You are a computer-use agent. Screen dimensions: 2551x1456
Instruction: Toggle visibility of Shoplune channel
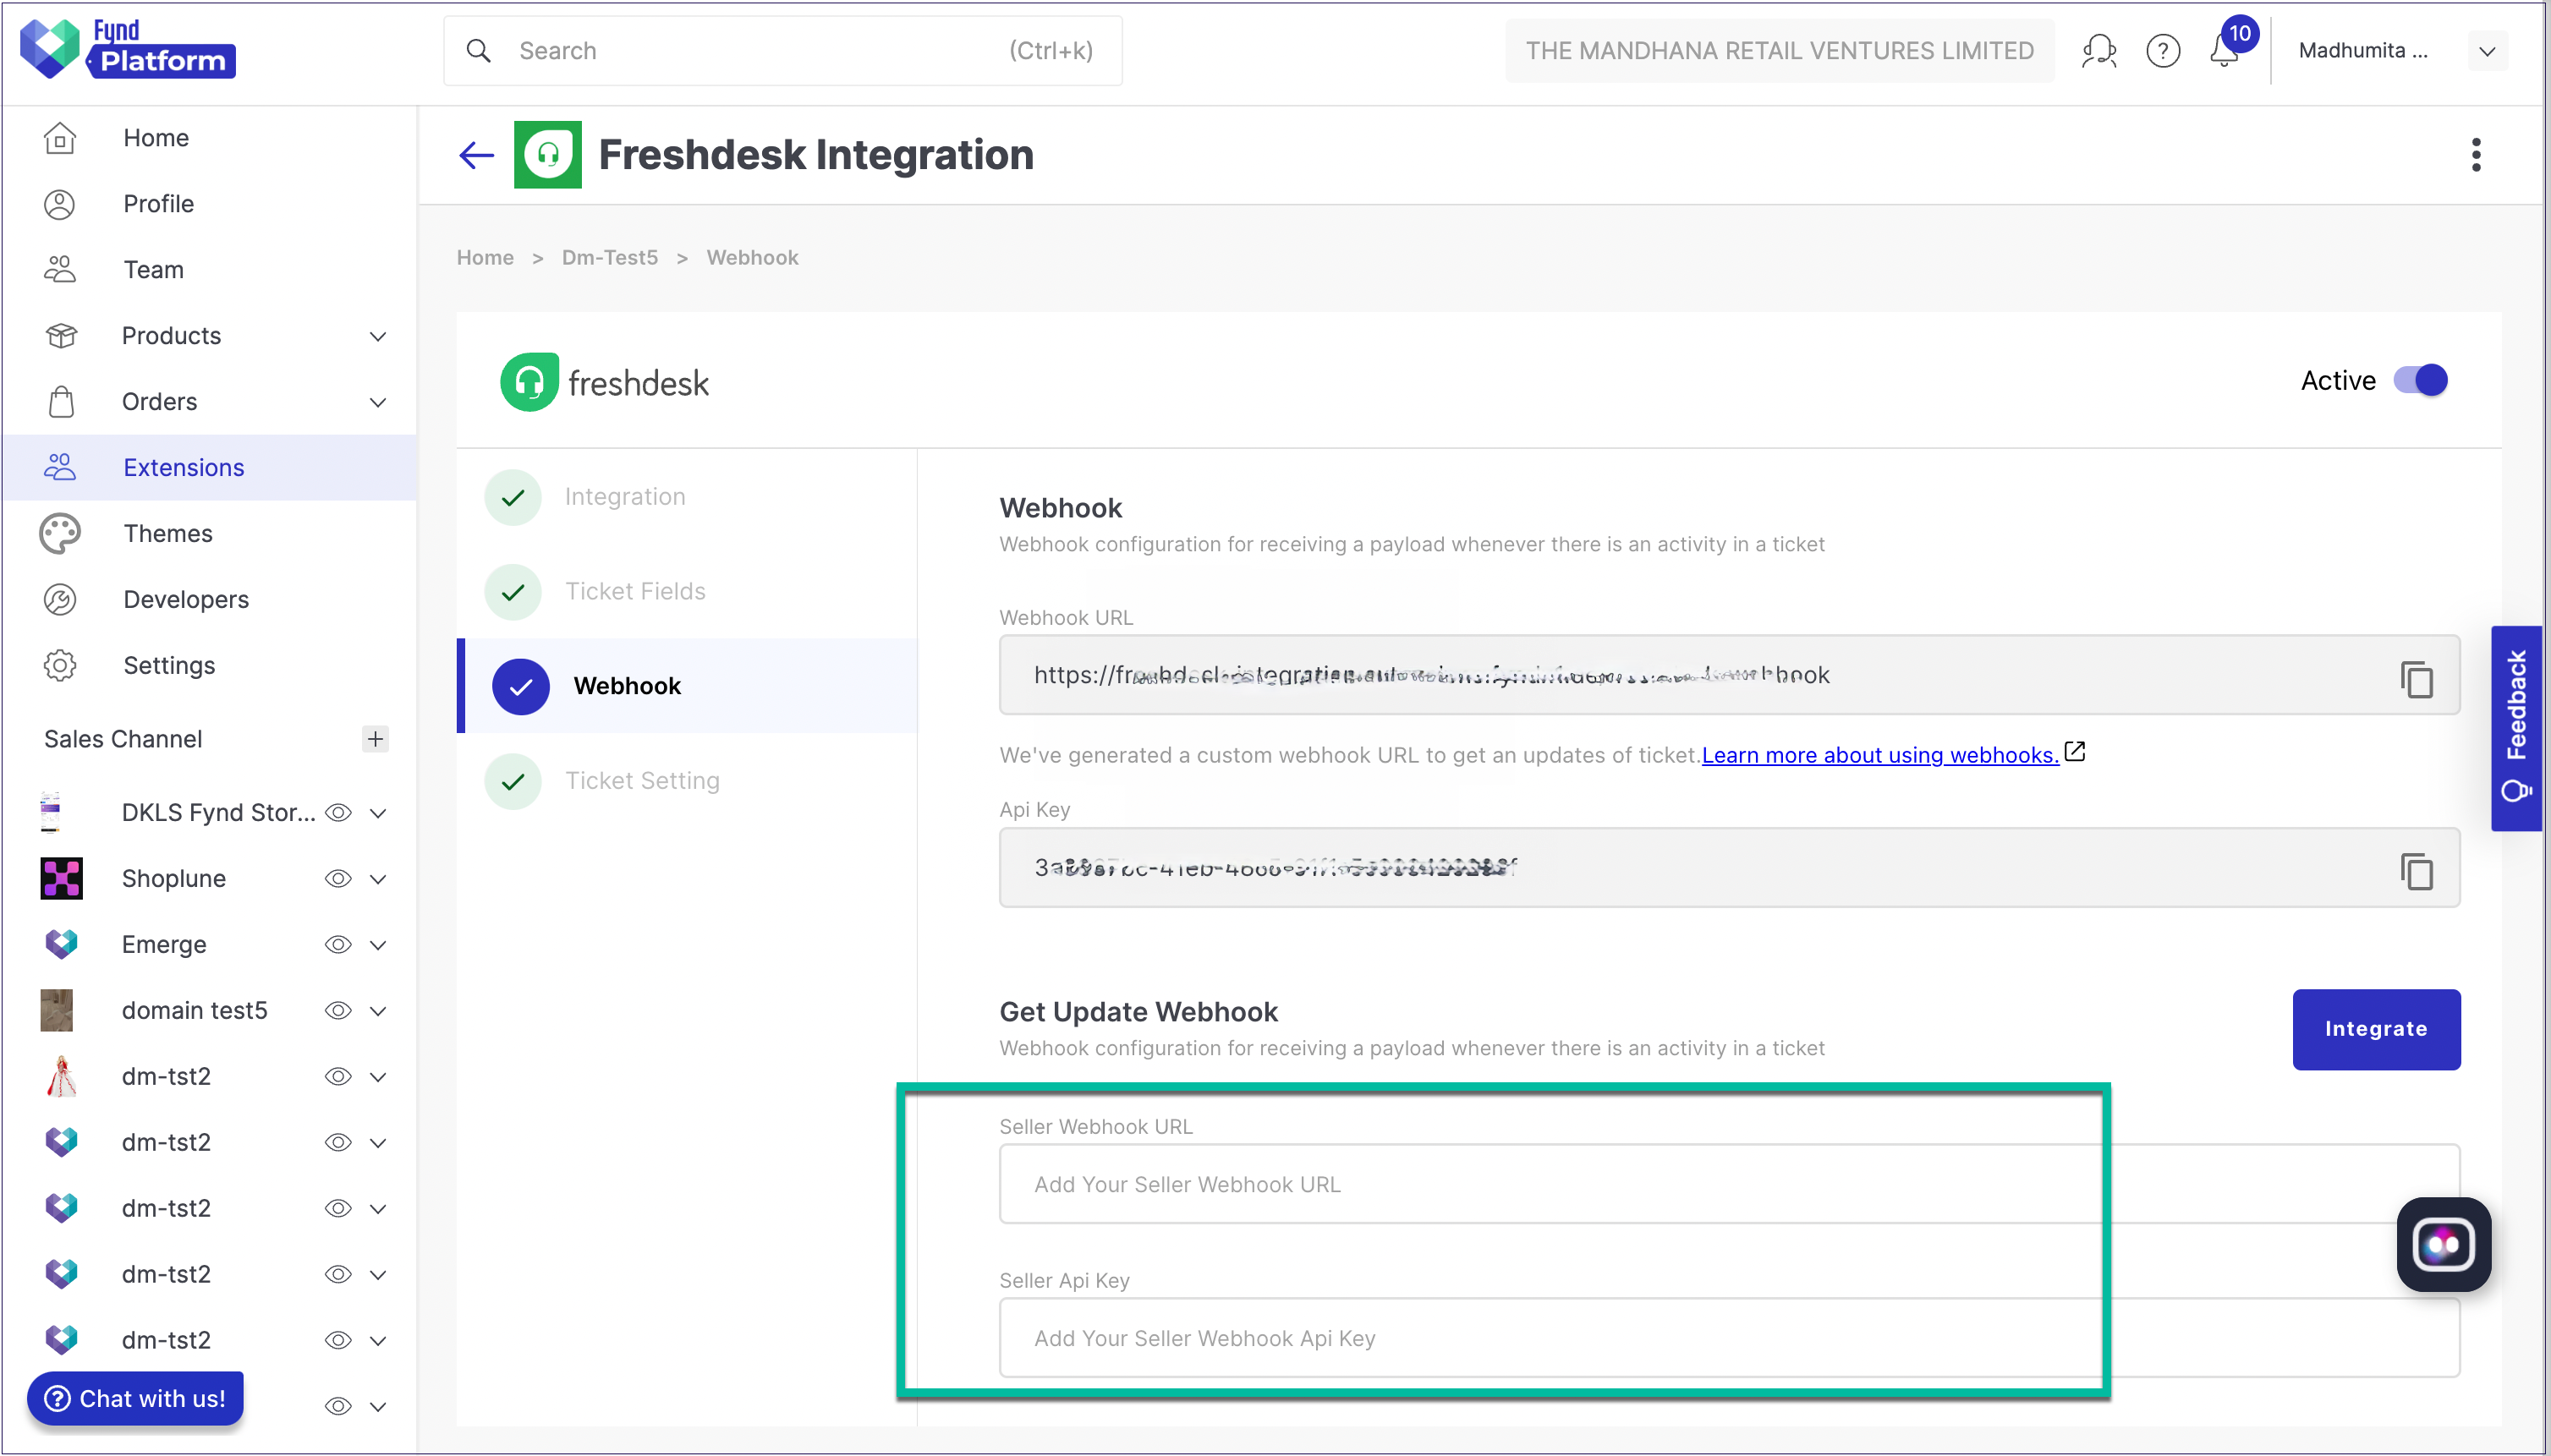[x=338, y=878]
